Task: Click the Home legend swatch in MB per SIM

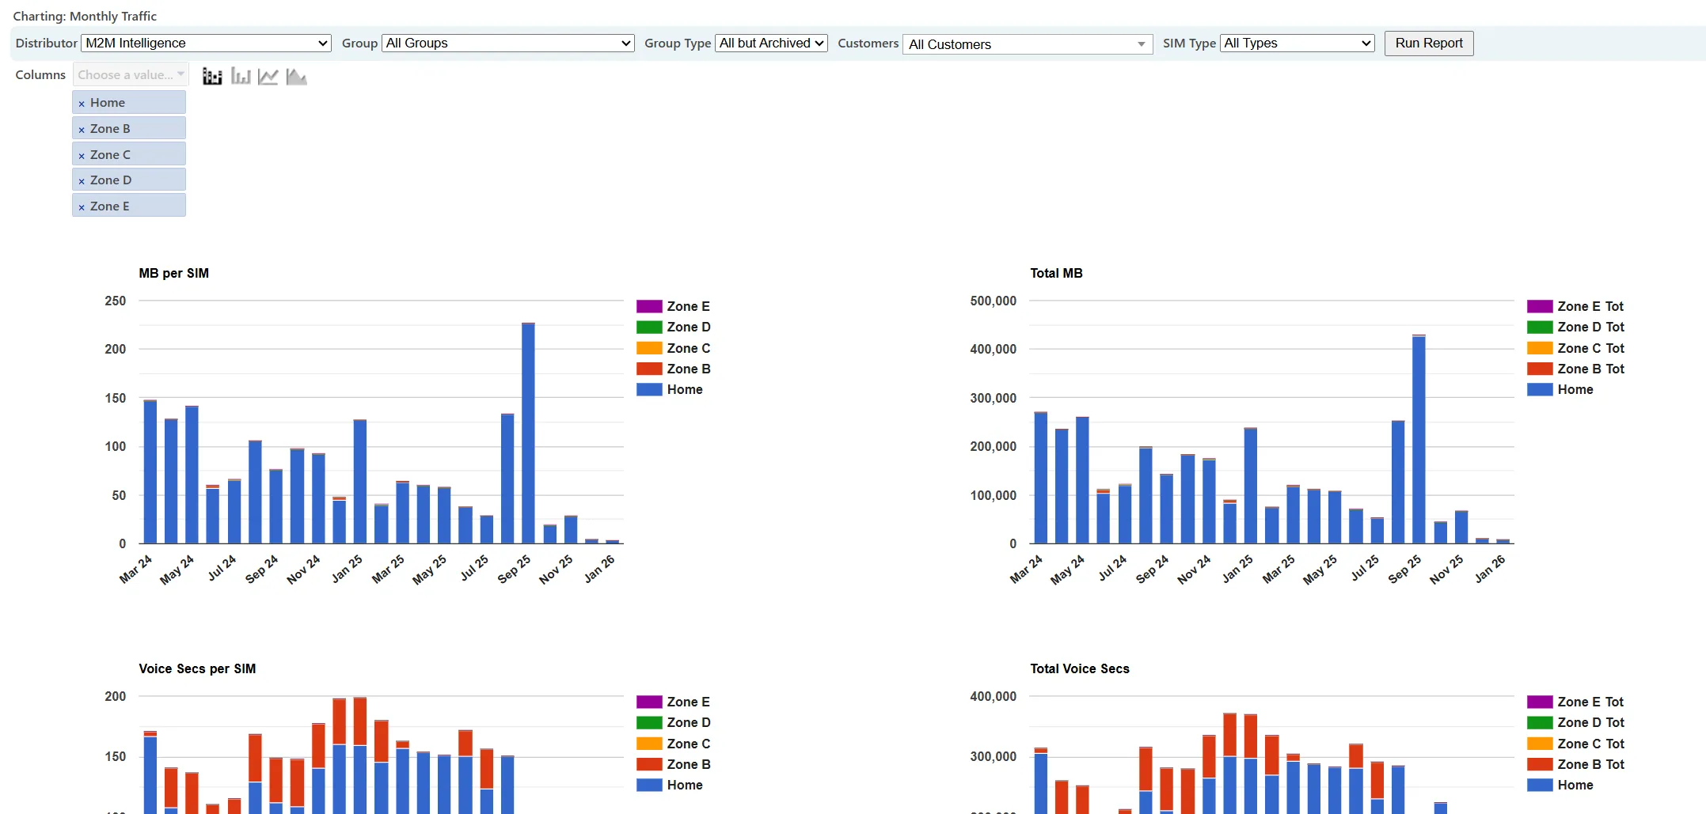Action: pyautogui.click(x=649, y=389)
